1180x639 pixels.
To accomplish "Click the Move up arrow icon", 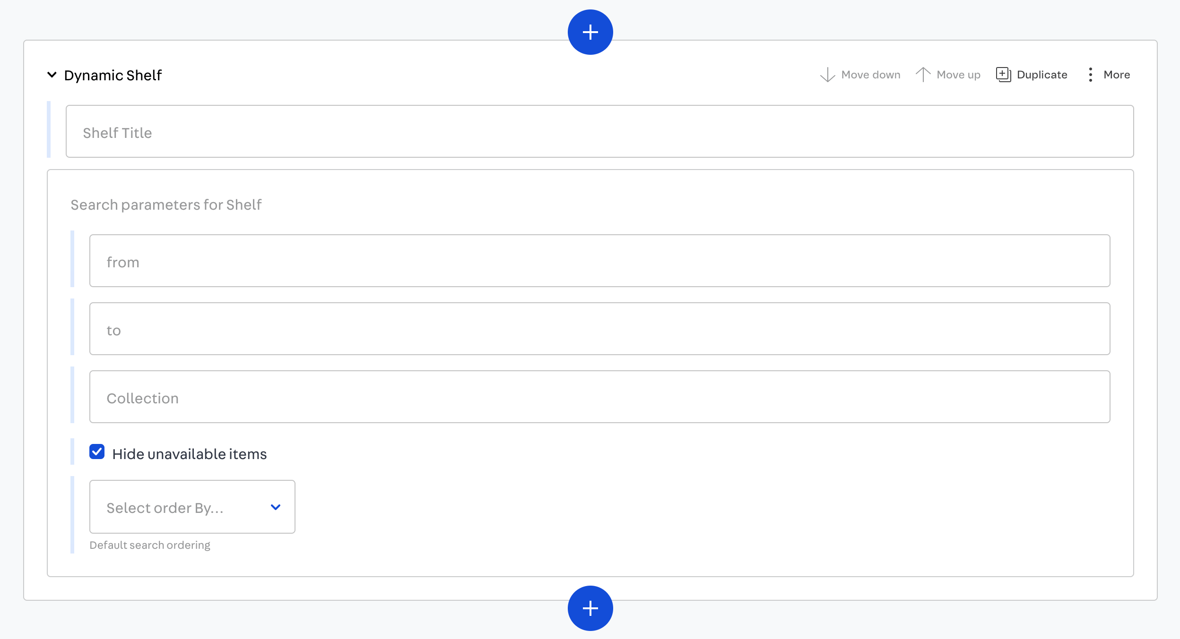I will click(923, 75).
